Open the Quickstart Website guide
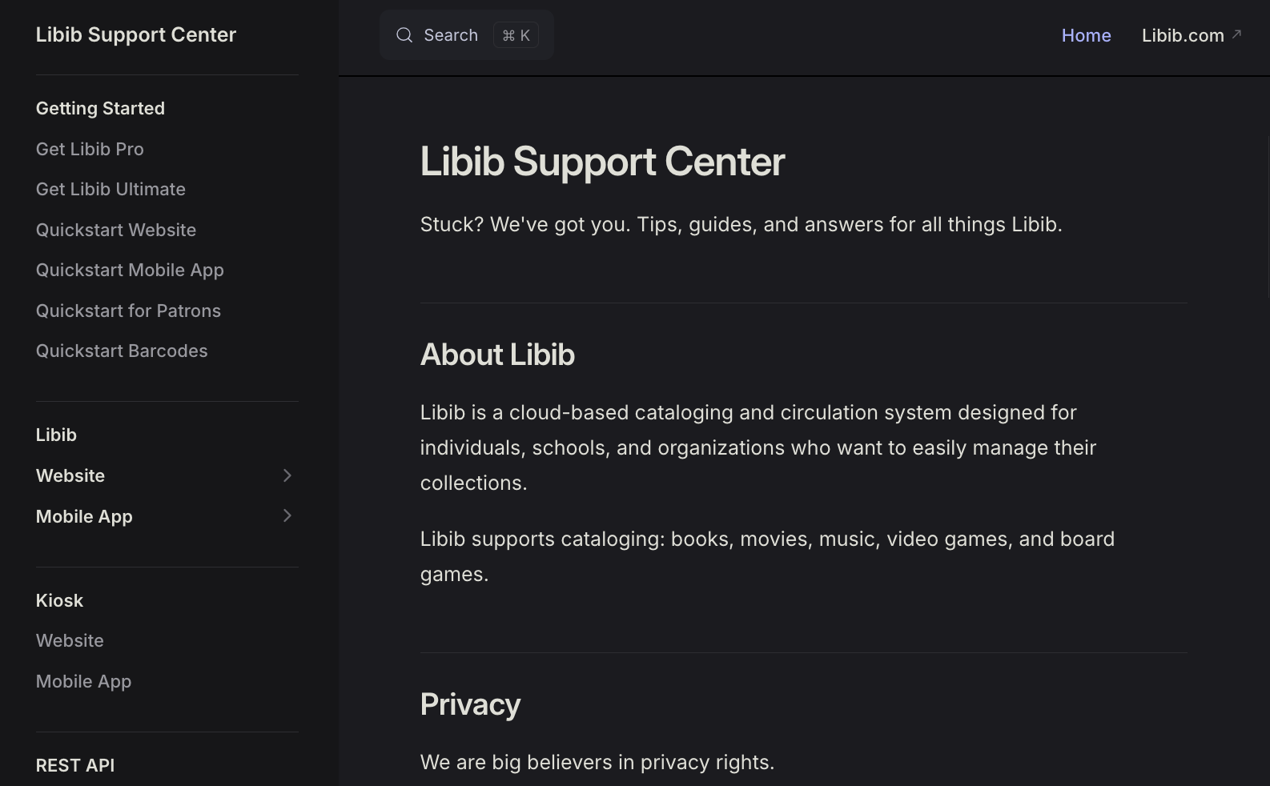The height and width of the screenshot is (786, 1270). tap(115, 230)
